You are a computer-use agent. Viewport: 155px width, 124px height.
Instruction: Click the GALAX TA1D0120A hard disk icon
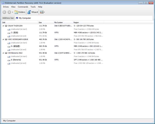[x=6, y=26]
